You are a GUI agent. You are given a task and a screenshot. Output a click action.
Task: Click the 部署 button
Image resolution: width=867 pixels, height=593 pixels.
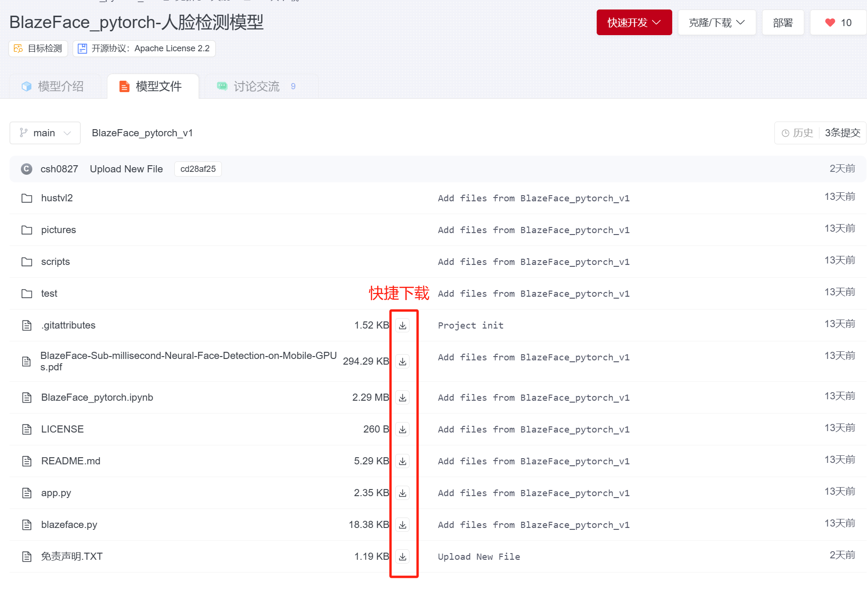782,23
